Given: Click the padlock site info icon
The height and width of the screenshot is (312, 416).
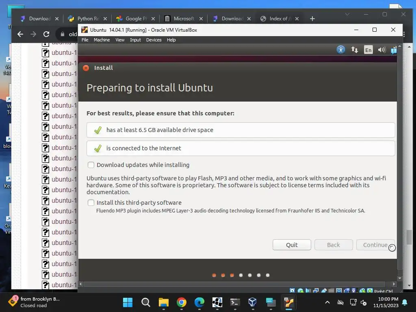Looking at the screenshot, I should point(62,34).
